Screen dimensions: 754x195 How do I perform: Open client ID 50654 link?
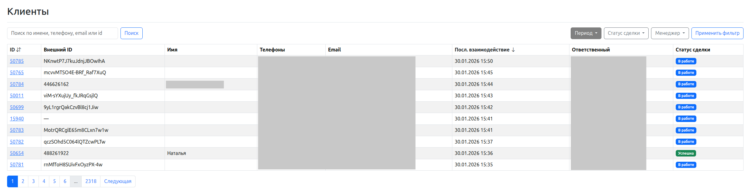tap(17, 153)
